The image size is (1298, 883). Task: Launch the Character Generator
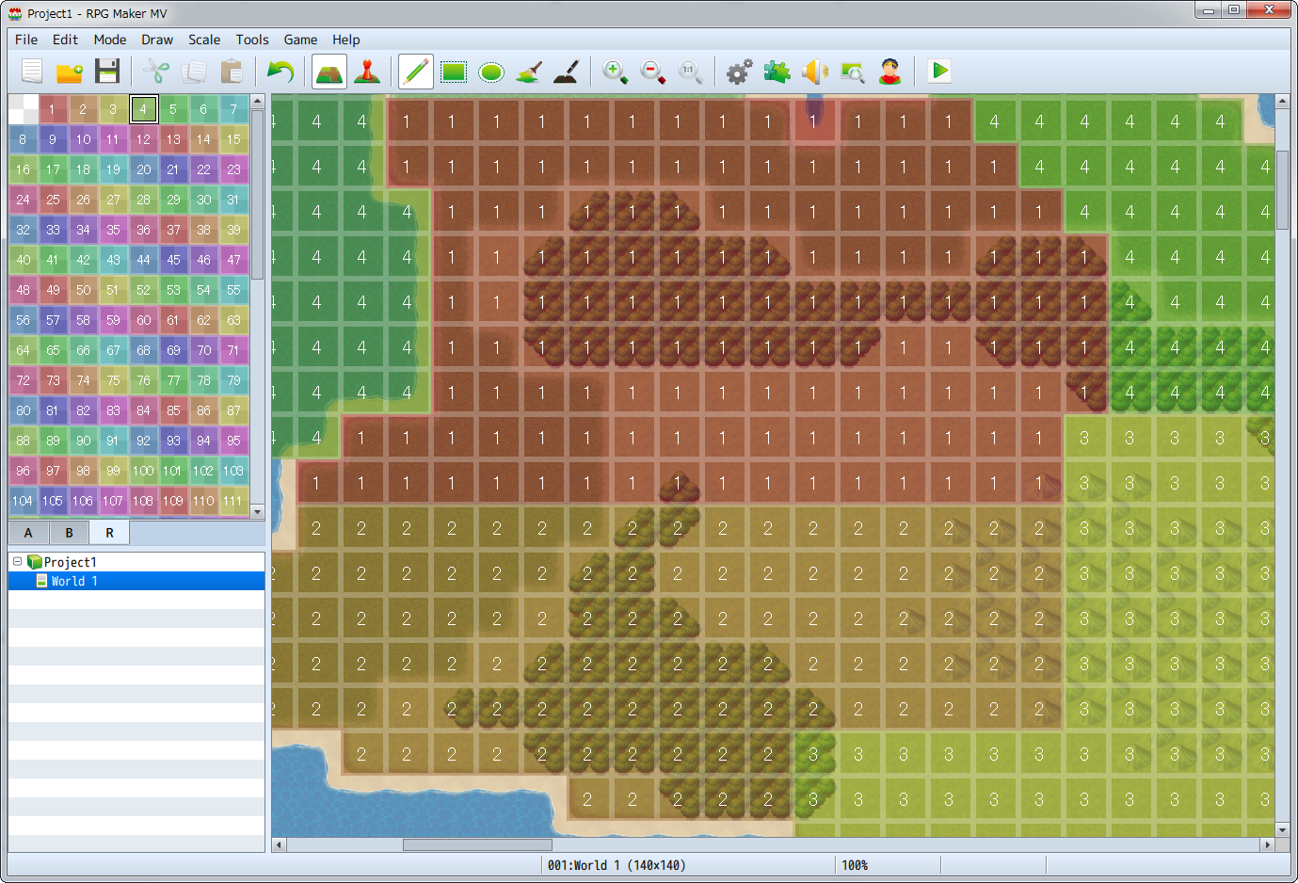[890, 72]
